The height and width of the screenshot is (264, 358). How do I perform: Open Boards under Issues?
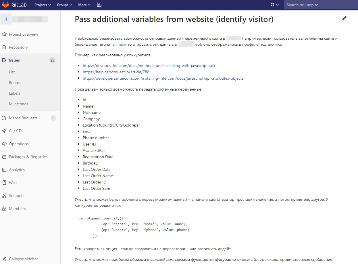(15, 83)
